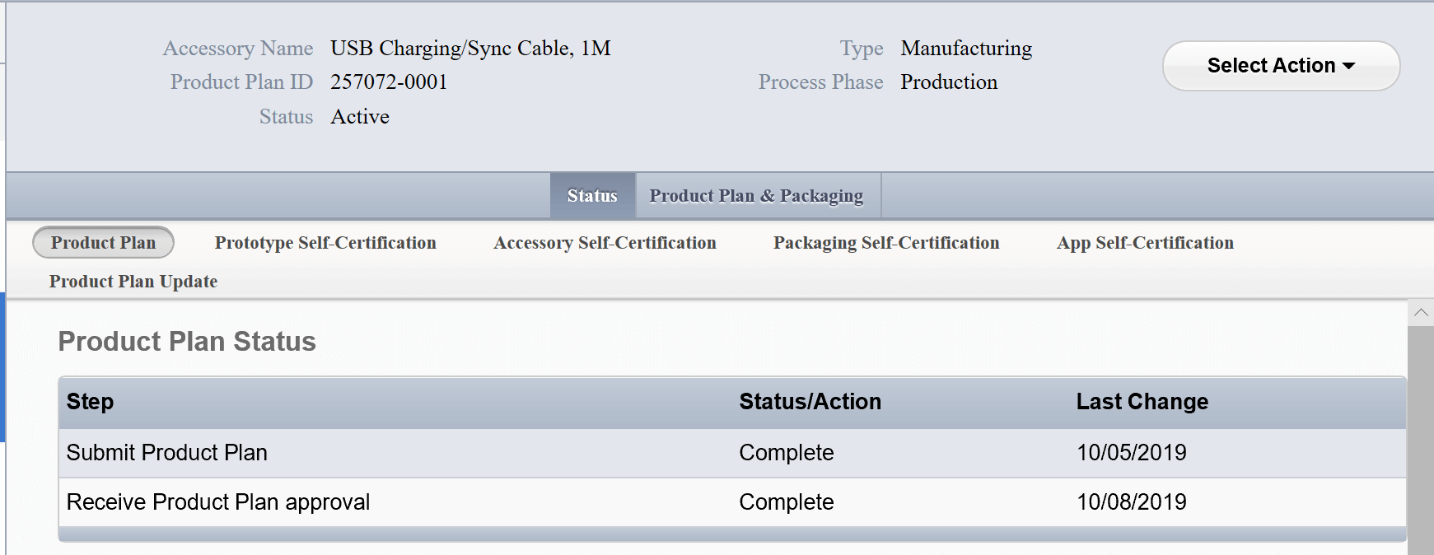This screenshot has height=555, width=1434.
Task: Click the Step column header
Action: point(90,402)
